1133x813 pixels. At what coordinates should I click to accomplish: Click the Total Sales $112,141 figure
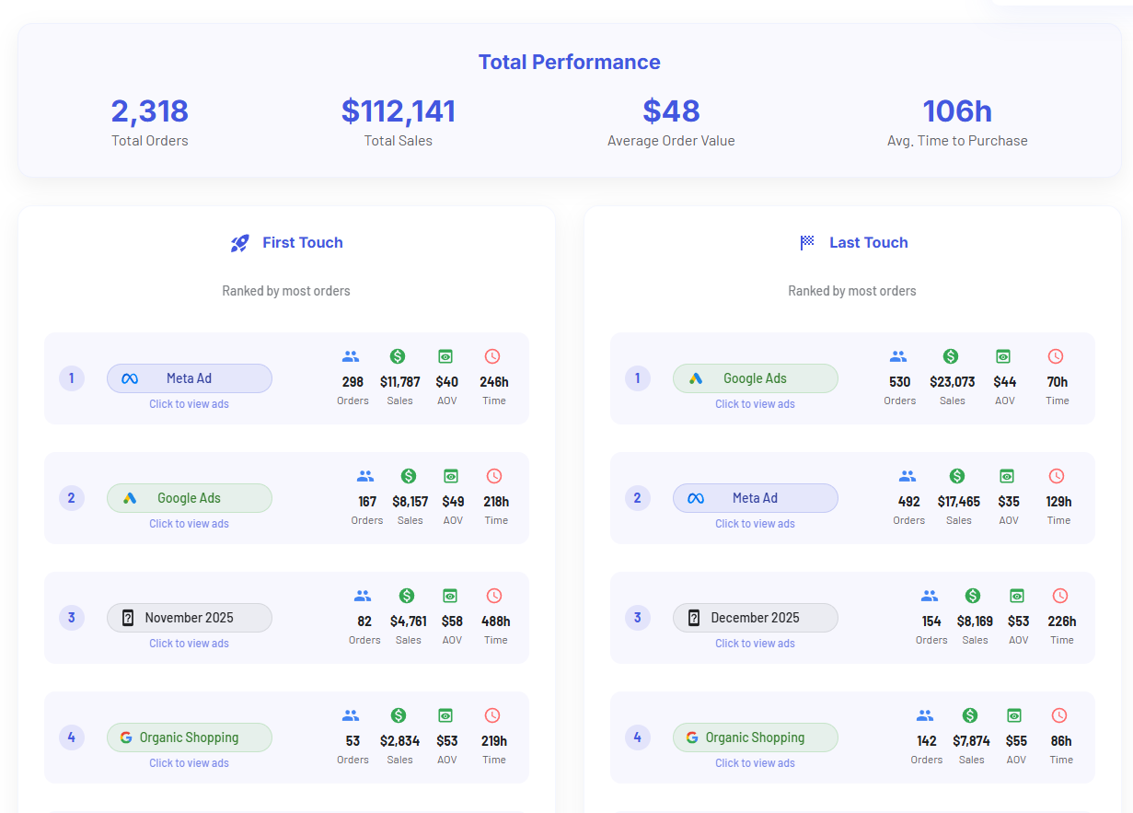pyautogui.click(x=398, y=111)
